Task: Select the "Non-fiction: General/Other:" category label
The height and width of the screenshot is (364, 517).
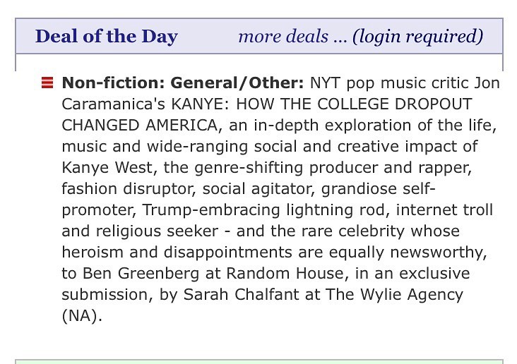Action: 183,83
